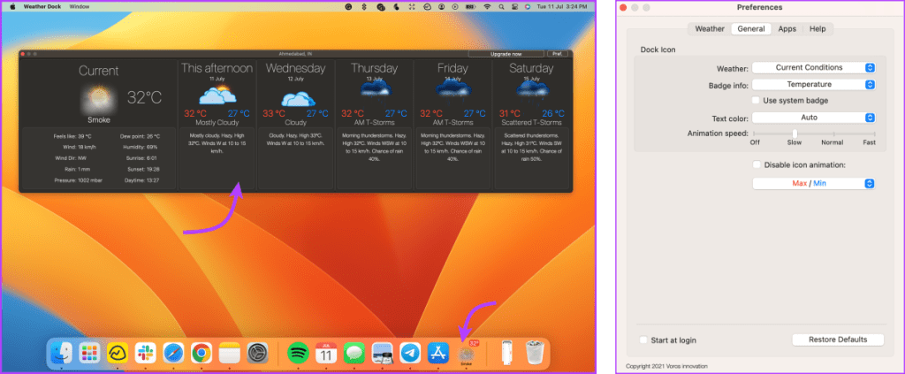The height and width of the screenshot is (374, 905).
Task: Click the Scattered T-Storms condition label
Action: pyautogui.click(x=531, y=122)
